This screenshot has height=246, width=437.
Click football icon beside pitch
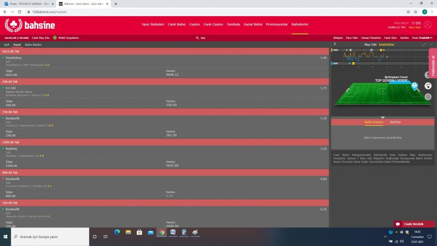(428, 86)
